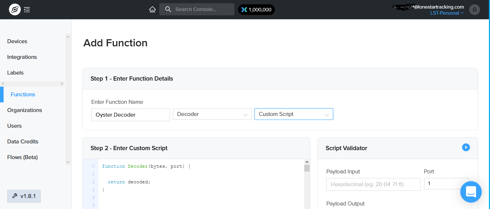Viewport: 490px width, 209px height.
Task: Click the Helium logo icon
Action: (x=15, y=10)
